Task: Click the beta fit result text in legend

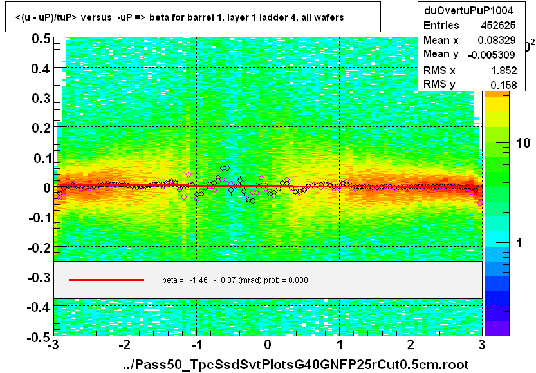Action: pos(236,280)
